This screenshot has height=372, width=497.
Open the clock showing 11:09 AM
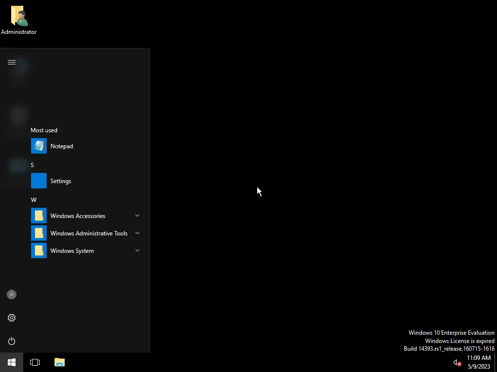(479, 358)
